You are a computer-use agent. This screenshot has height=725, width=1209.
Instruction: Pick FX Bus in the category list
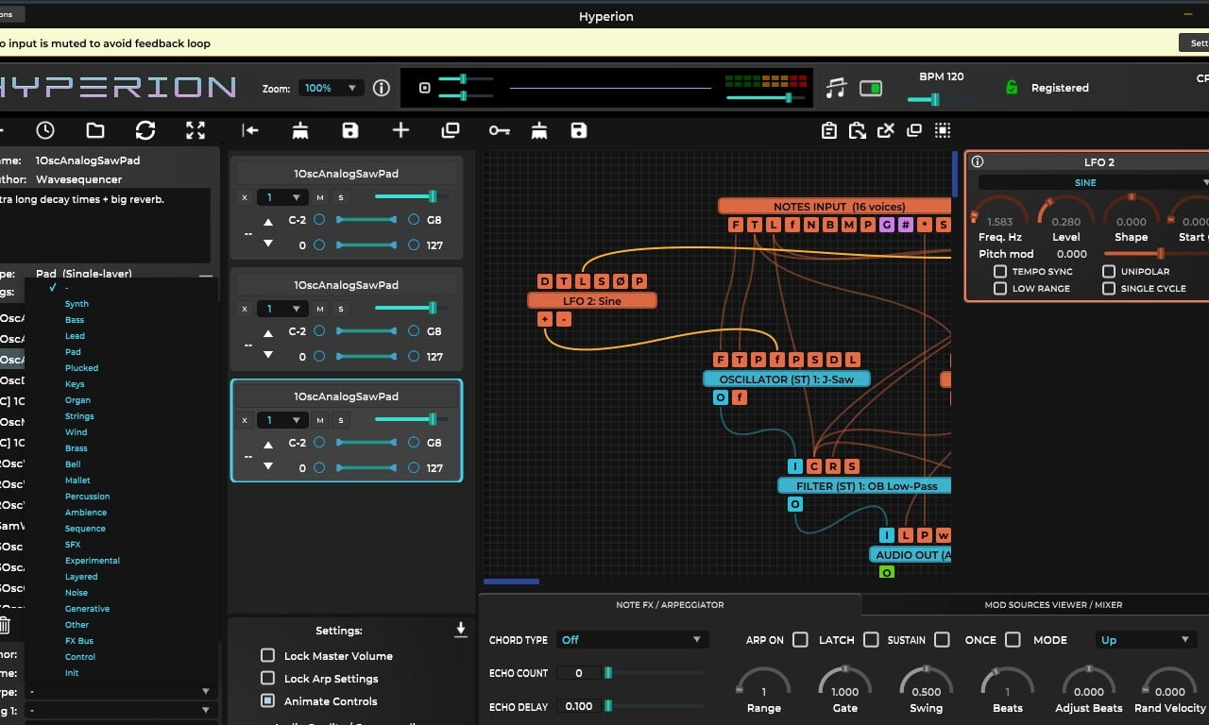(x=79, y=641)
